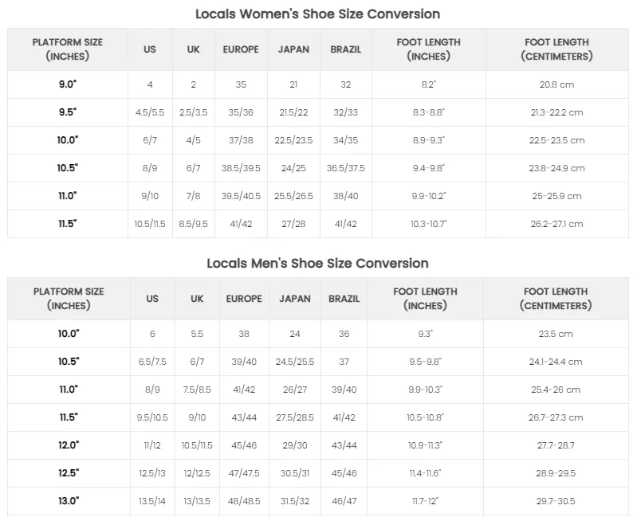Click Men's platform size 13.0" row label
The height and width of the screenshot is (517, 637).
pos(69,501)
